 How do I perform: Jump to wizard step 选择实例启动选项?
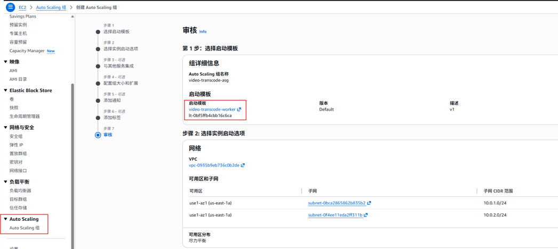tap(121, 48)
